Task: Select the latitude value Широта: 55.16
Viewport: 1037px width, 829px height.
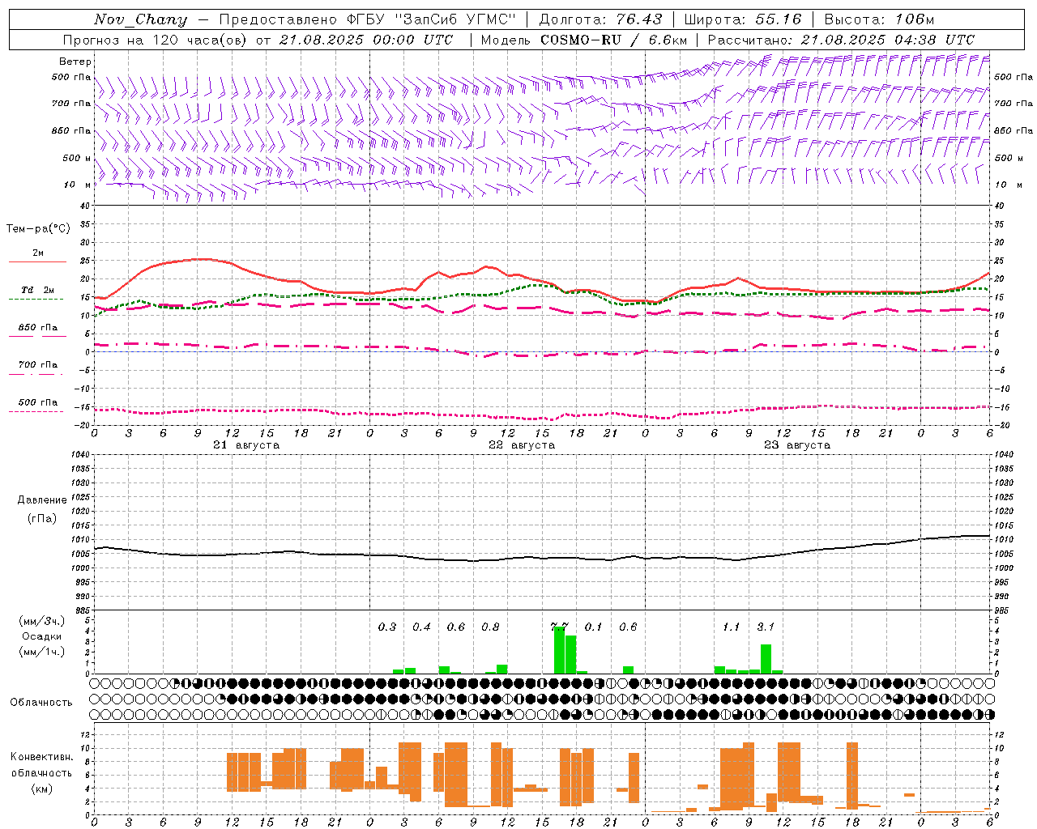Action: coord(743,19)
